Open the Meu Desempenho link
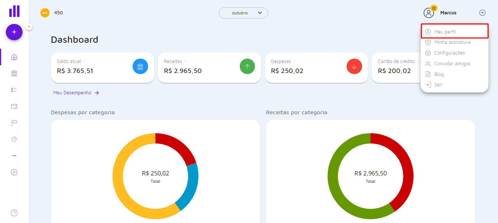The height and width of the screenshot is (223, 498). click(73, 93)
